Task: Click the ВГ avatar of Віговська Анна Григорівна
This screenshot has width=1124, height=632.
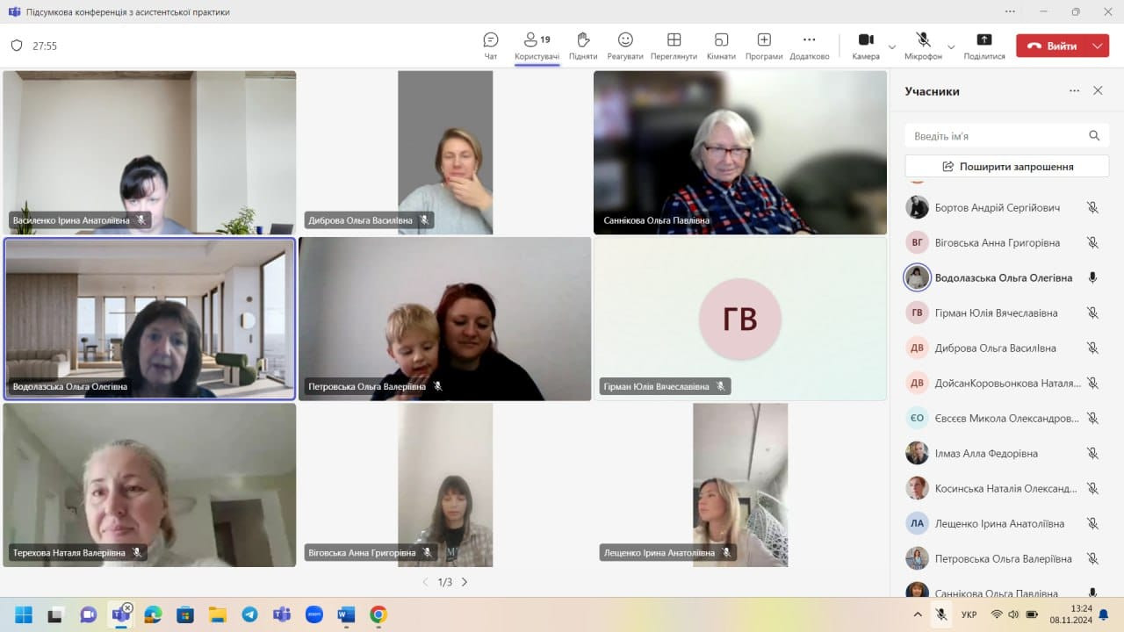Action: pyautogui.click(x=917, y=243)
